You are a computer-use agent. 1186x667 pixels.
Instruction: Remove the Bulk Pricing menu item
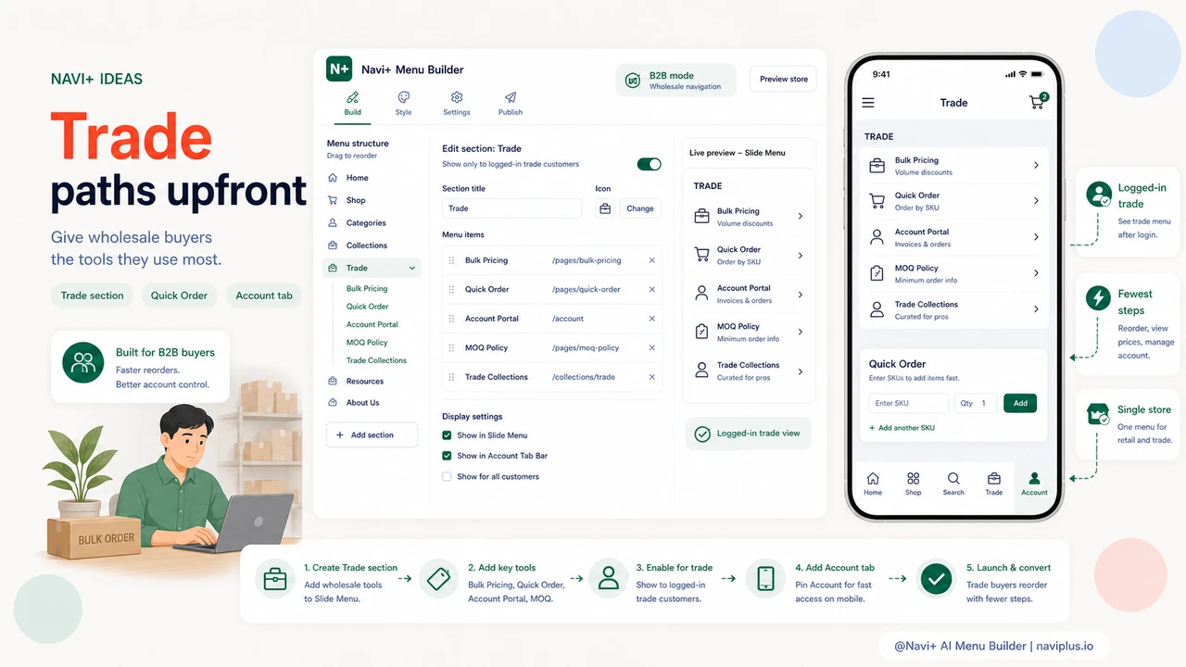651,261
